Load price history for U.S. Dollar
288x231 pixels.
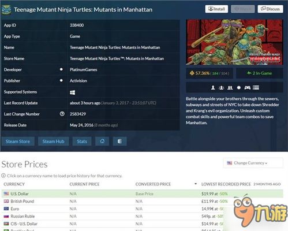pyautogui.click(x=20, y=193)
